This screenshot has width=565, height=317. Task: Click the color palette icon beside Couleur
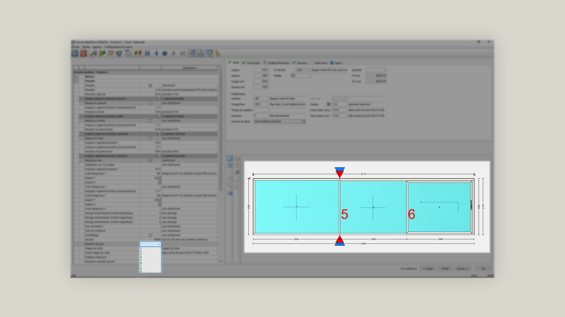point(328,104)
